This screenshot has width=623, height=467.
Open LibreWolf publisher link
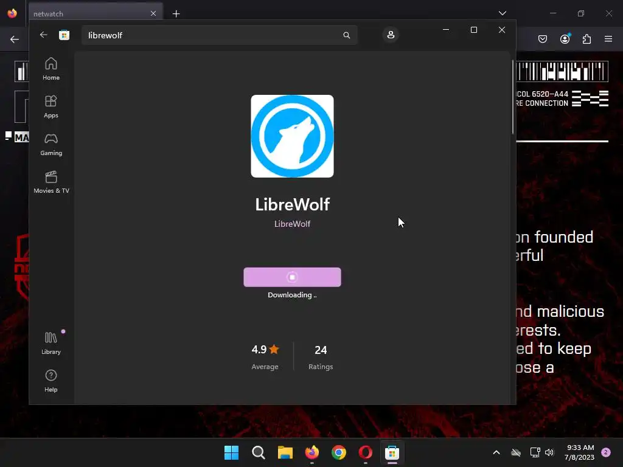(292, 224)
